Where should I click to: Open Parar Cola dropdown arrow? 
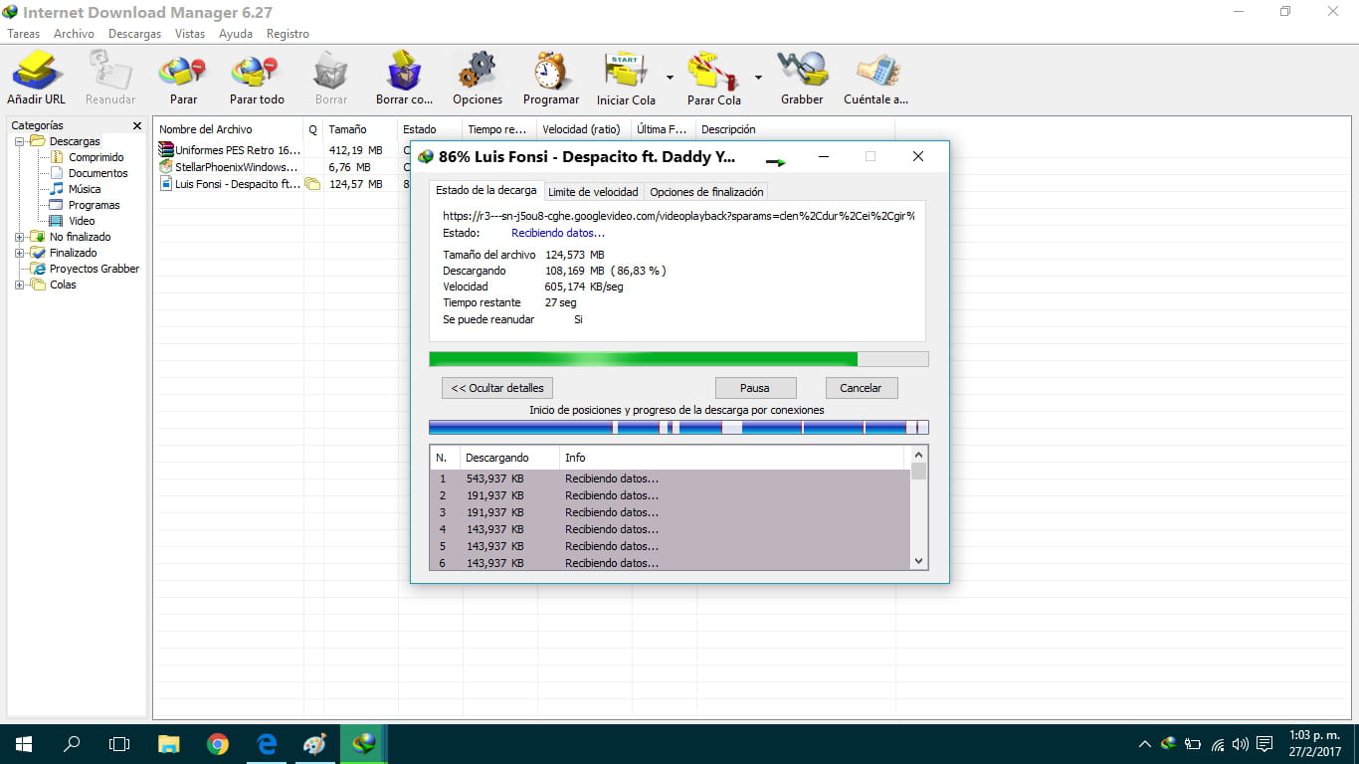[758, 78]
